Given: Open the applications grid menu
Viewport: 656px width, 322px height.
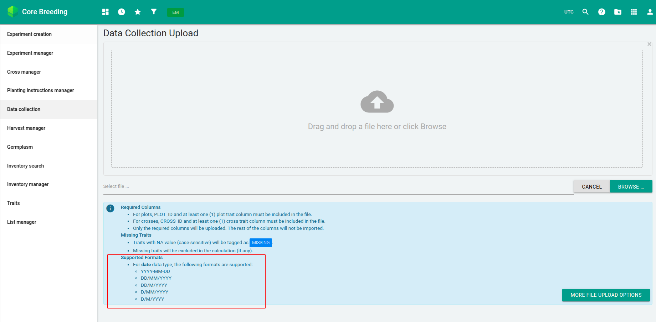Looking at the screenshot, I should (634, 12).
